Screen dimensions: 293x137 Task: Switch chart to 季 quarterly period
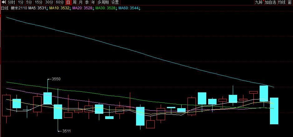[87, 2]
